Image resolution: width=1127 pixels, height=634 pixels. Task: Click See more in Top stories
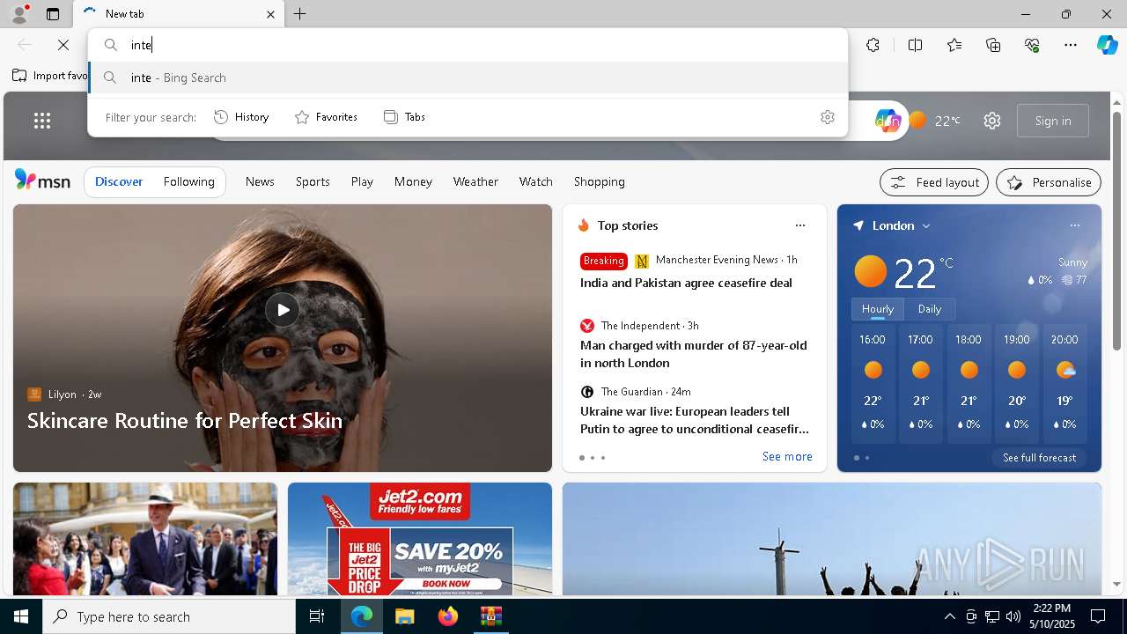[x=787, y=456]
